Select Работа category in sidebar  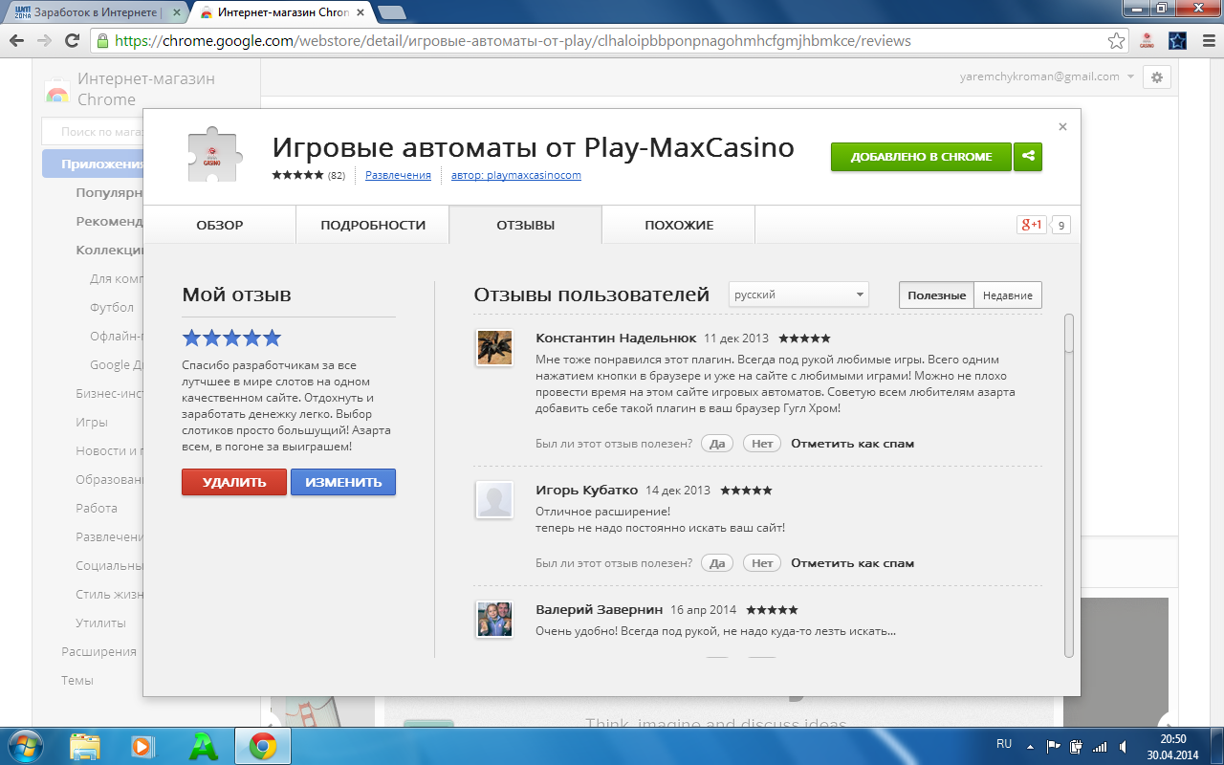97,508
